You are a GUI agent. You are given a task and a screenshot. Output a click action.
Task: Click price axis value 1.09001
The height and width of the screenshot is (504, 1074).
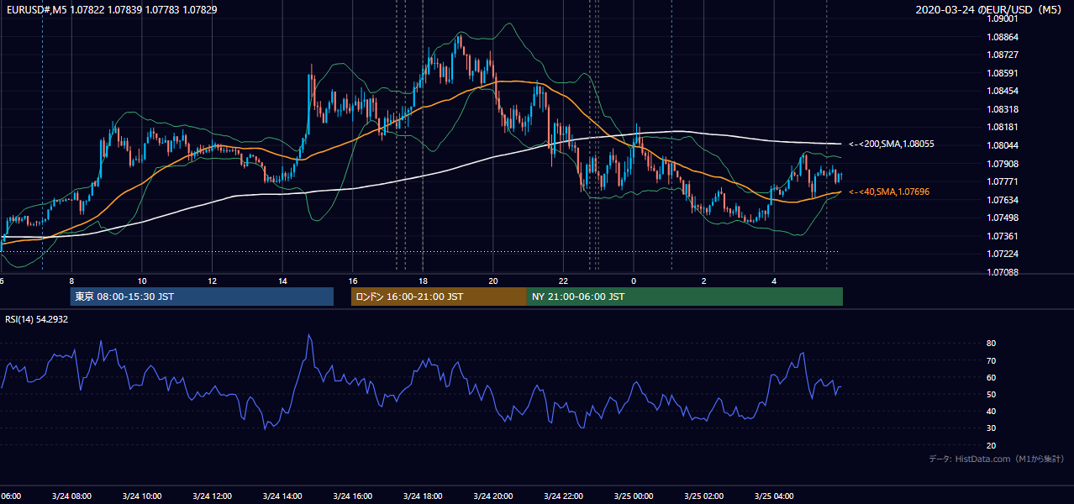point(1004,18)
